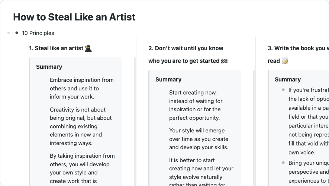Image resolution: width=329 pixels, height=186 pixels.
Task: Collapse the 10 Principles toggle arrow
Action: pos(9,33)
